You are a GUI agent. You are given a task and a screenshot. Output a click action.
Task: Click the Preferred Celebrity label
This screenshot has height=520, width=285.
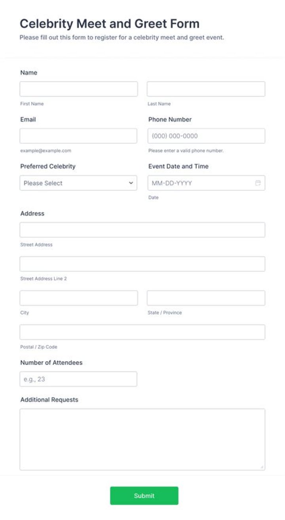48,166
